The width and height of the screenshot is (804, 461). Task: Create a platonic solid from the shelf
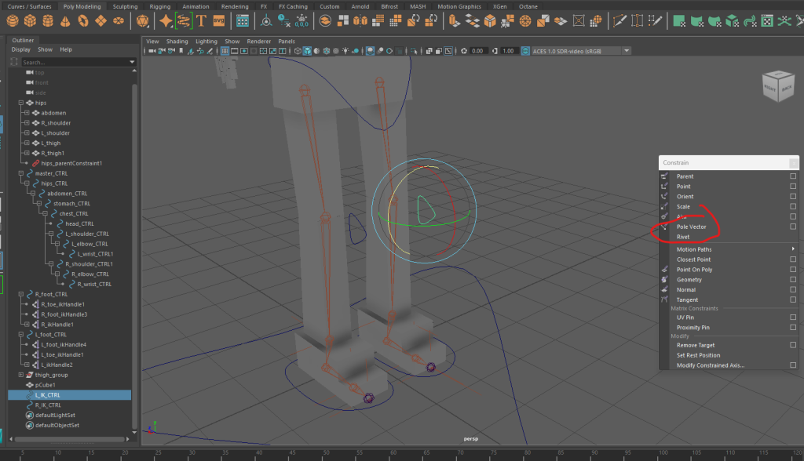click(x=143, y=21)
